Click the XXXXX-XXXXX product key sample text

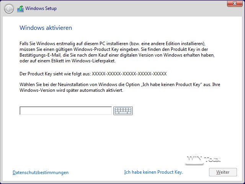coord(129,74)
